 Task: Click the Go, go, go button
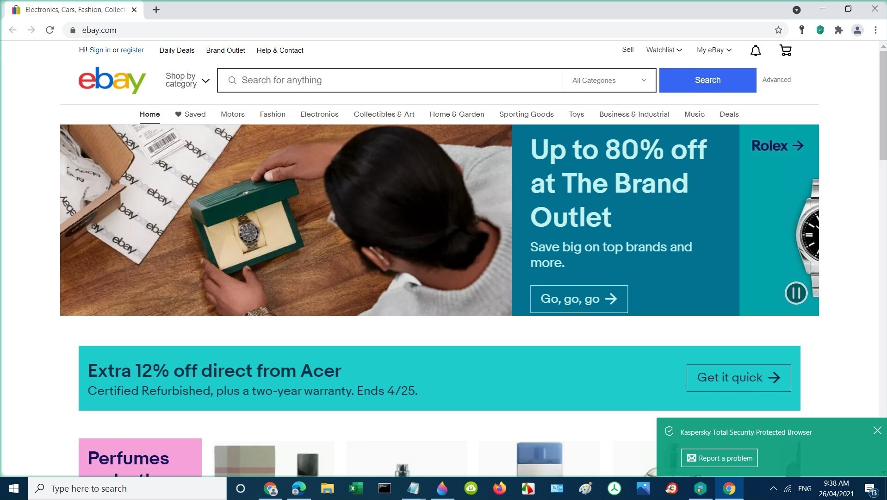579,299
